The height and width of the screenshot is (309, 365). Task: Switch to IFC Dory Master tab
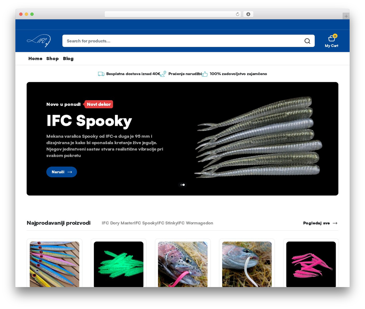[x=118, y=223]
